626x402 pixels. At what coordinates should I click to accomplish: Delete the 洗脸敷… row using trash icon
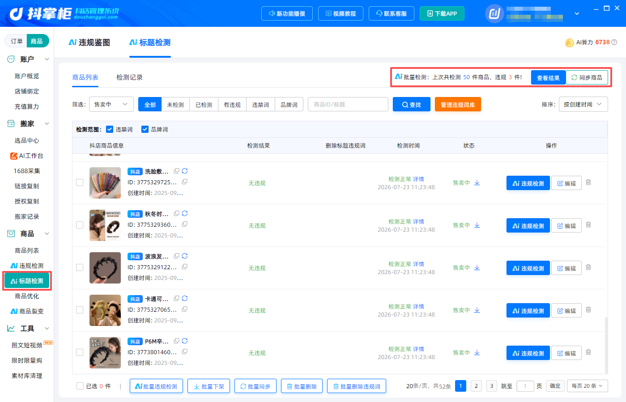(588, 182)
